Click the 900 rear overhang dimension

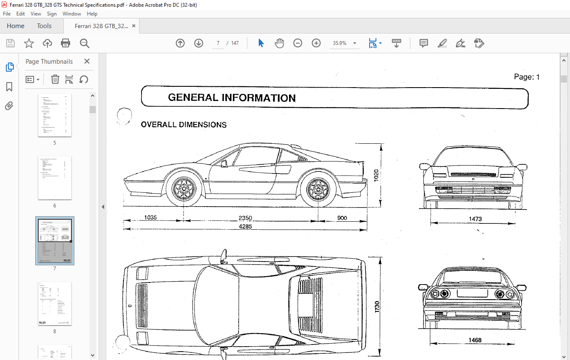pos(342,218)
